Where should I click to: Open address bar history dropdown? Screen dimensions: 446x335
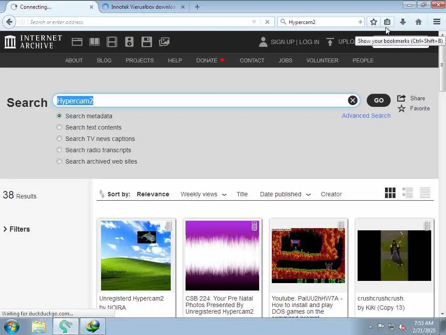point(254,22)
